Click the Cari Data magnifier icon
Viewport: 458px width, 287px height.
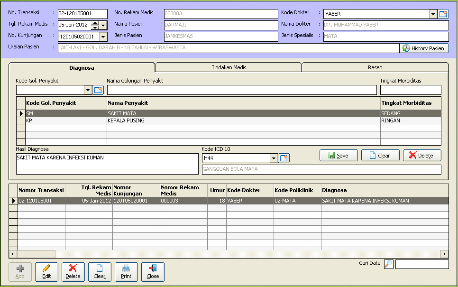coord(389,264)
